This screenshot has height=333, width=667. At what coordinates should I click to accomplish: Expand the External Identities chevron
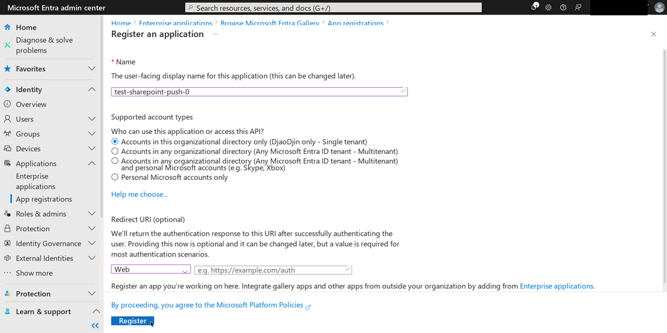(92, 258)
